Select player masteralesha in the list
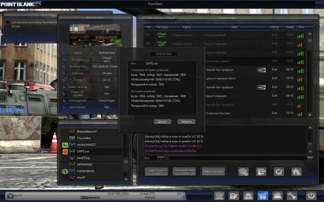Viewport: 324px width, 202px height. pyautogui.click(x=92, y=171)
